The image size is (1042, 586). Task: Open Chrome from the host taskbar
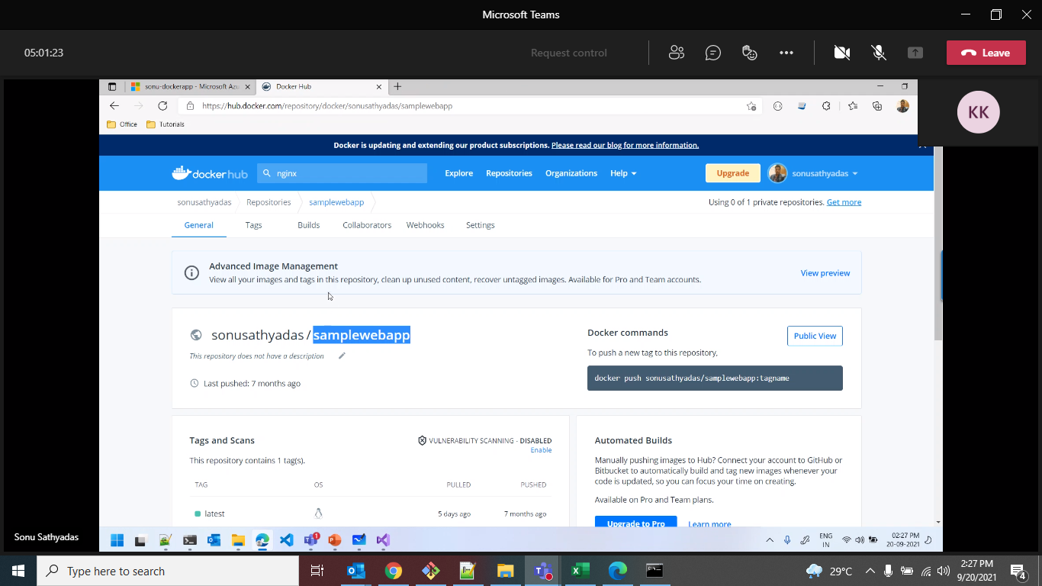coord(393,571)
